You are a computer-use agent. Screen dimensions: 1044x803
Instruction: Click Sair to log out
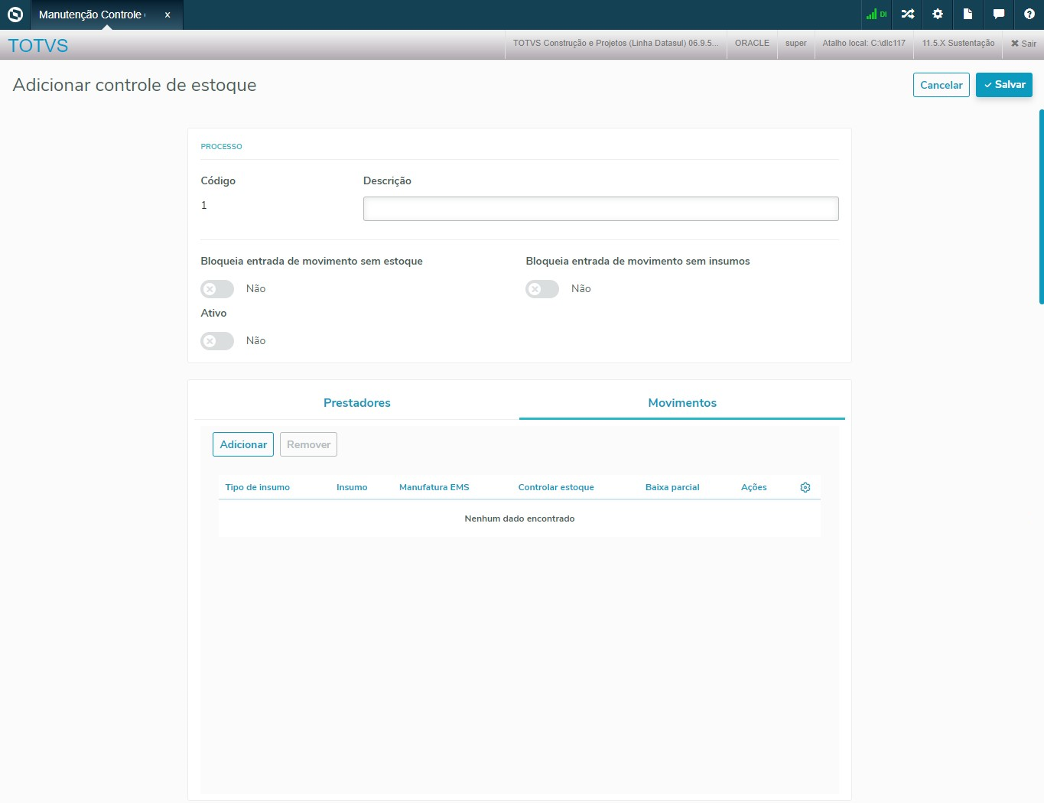[x=1023, y=44]
